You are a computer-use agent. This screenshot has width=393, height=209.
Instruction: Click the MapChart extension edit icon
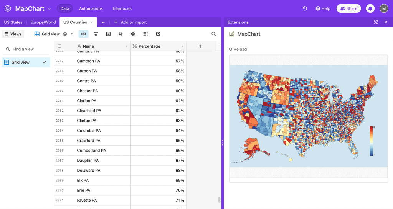[231, 34]
